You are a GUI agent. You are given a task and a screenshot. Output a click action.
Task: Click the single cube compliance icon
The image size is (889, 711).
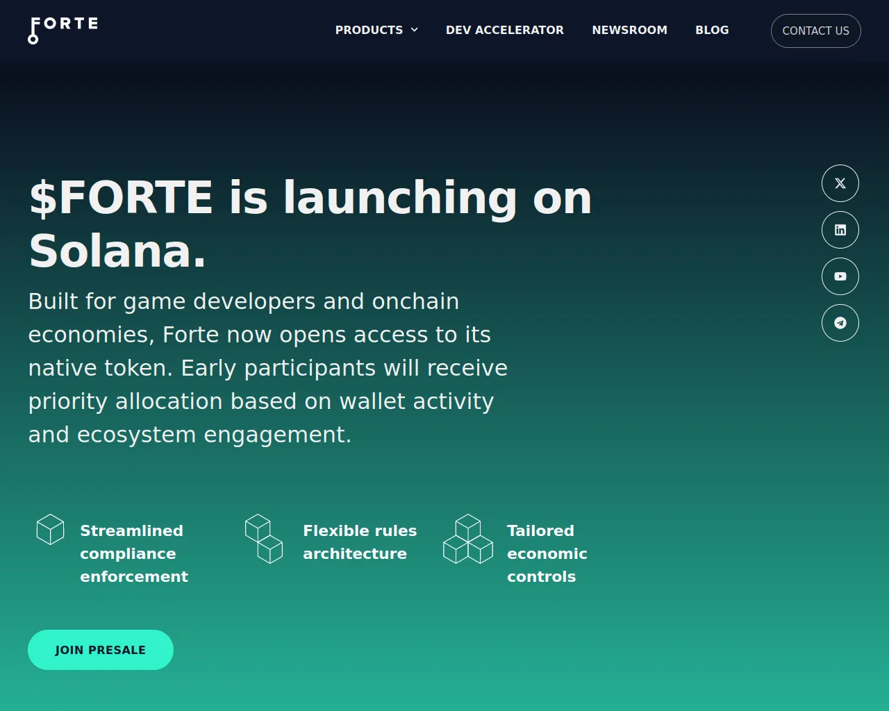(50, 529)
